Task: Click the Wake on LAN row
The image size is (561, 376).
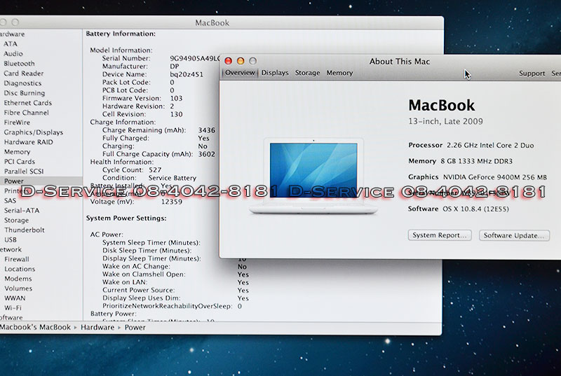Action: pos(175,282)
